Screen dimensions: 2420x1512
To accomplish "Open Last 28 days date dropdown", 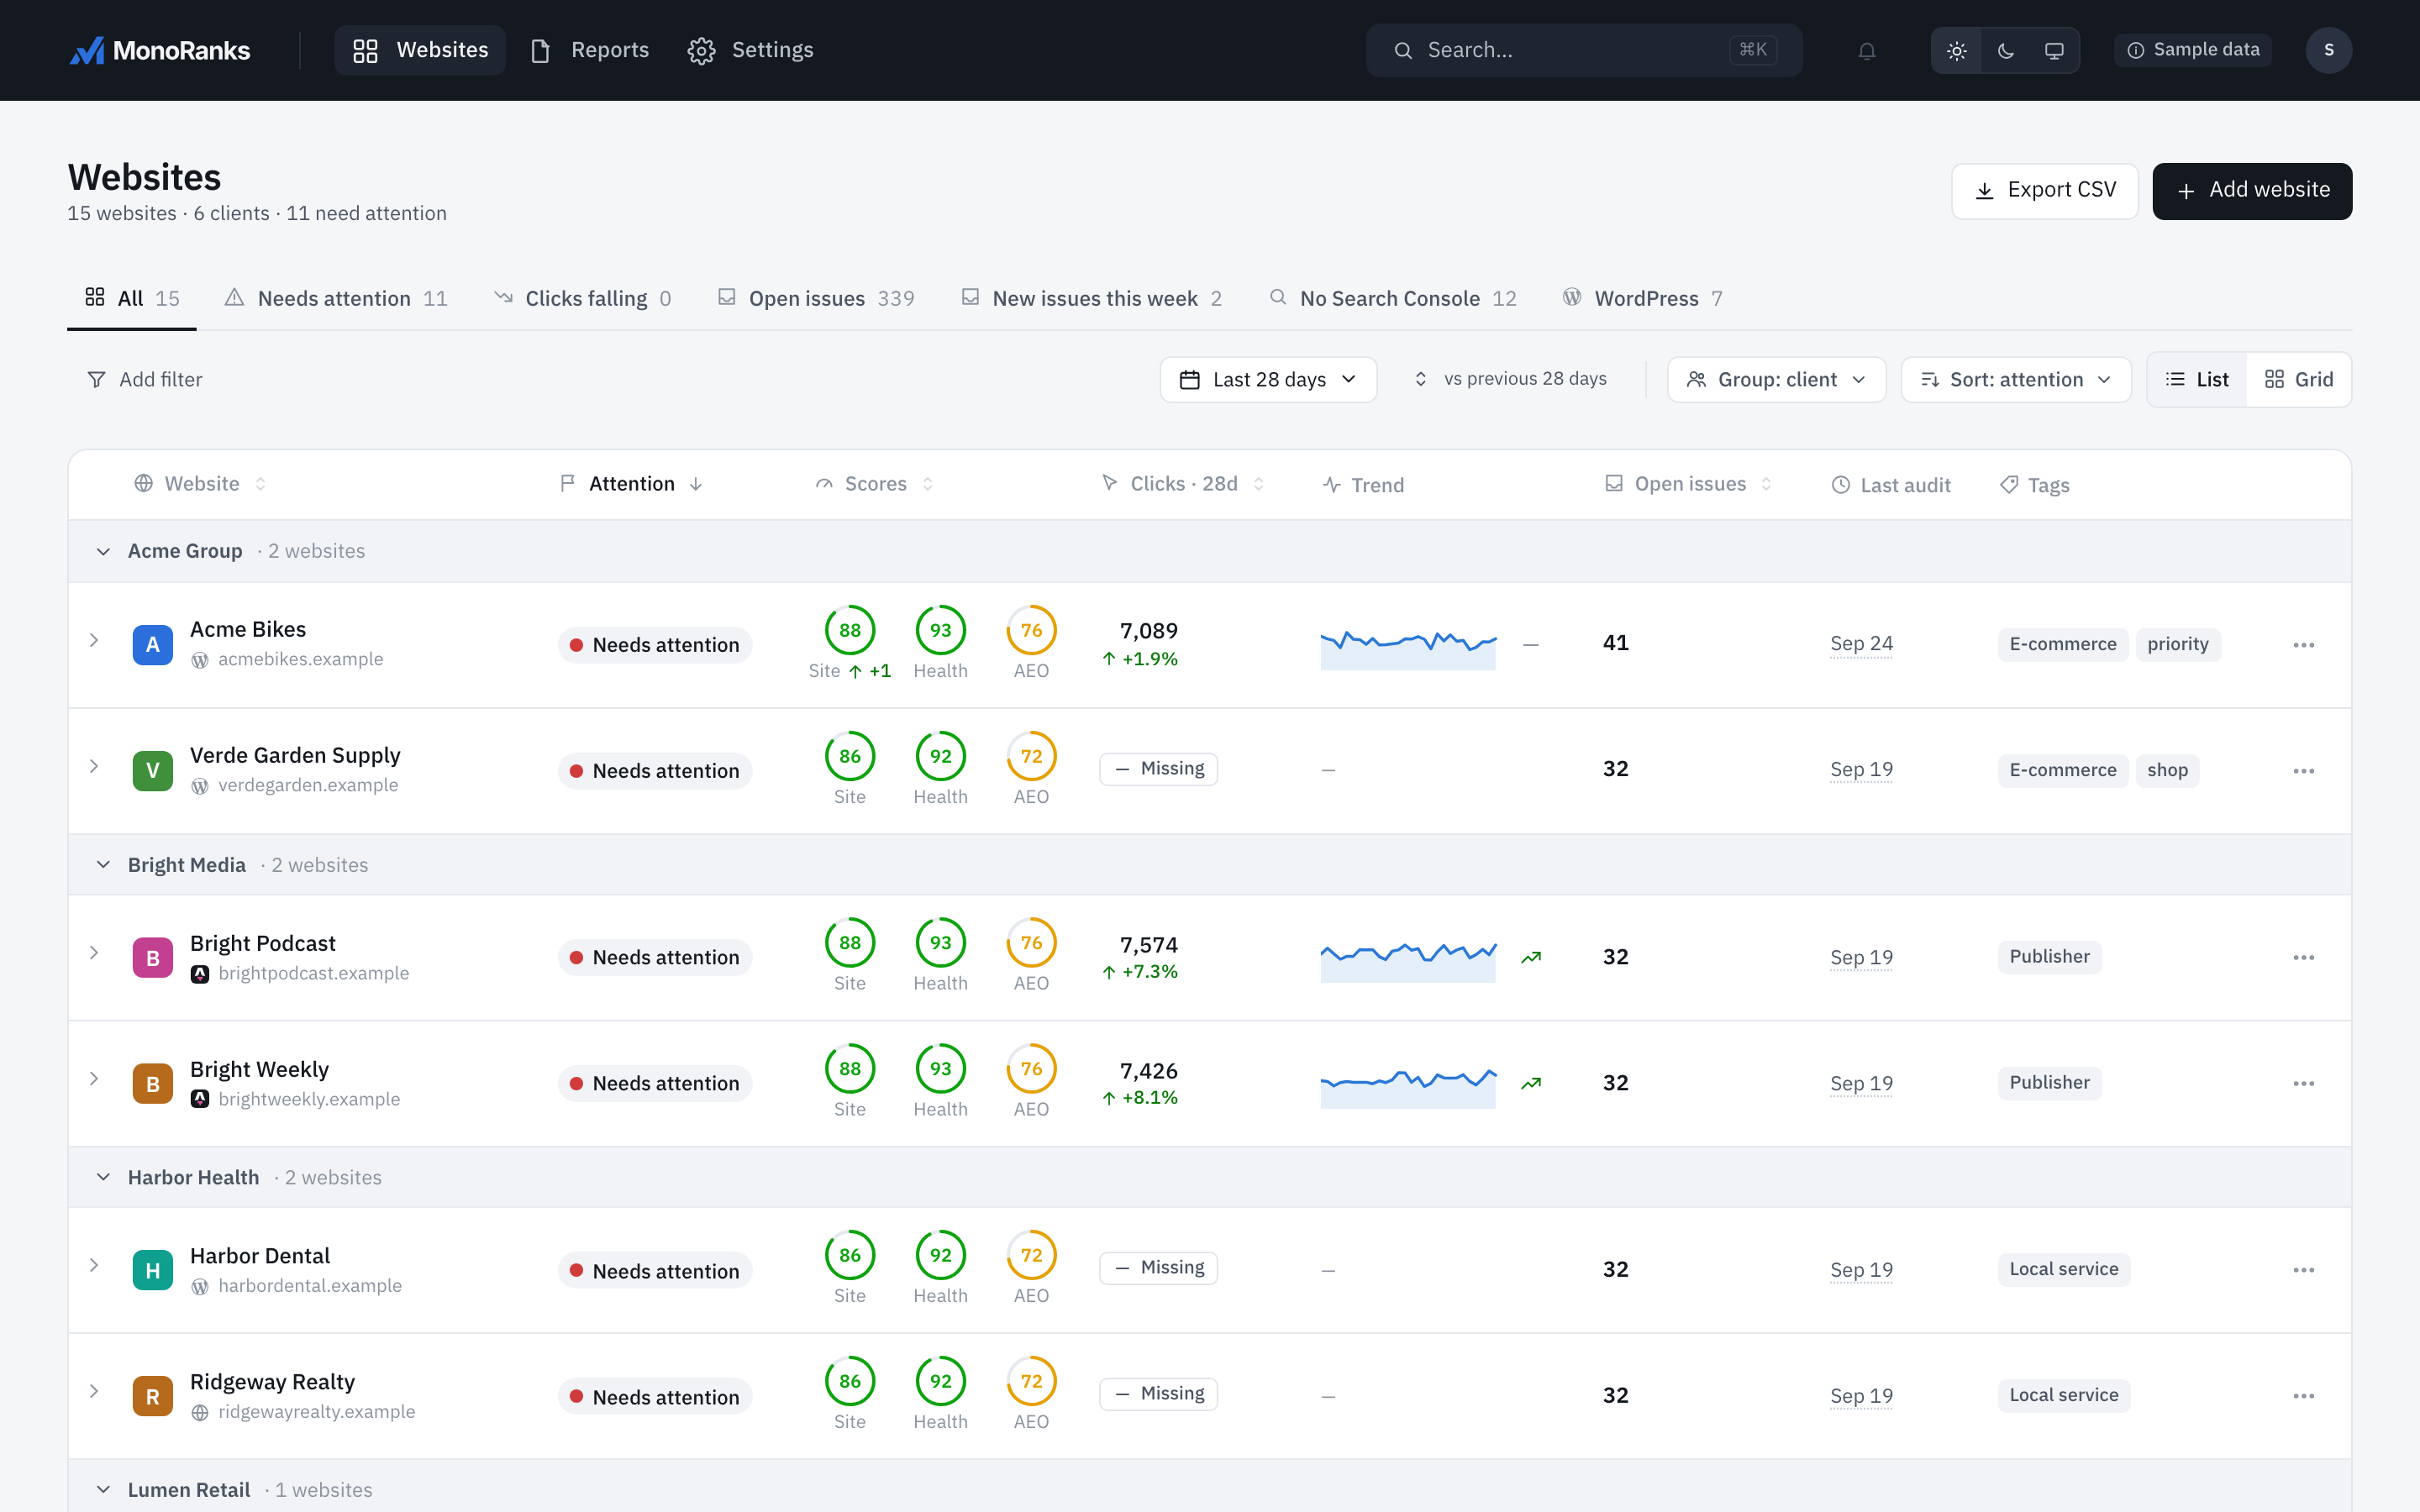I will [1268, 380].
